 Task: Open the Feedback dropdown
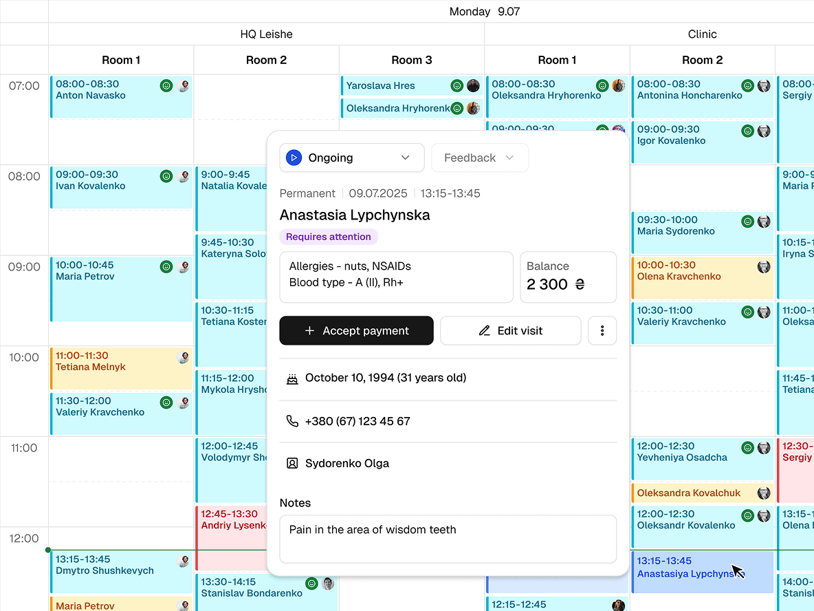tap(479, 158)
